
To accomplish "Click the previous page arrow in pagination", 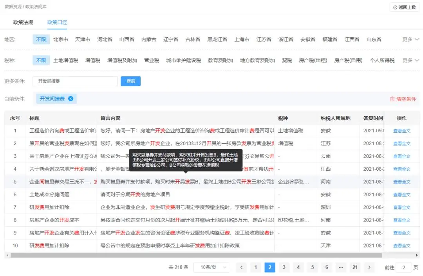I will [x=241, y=267].
